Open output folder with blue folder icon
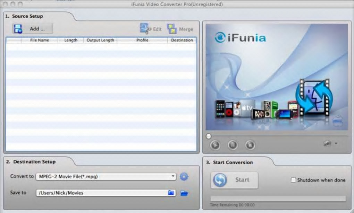The width and height of the screenshot is (354, 213). [184, 193]
